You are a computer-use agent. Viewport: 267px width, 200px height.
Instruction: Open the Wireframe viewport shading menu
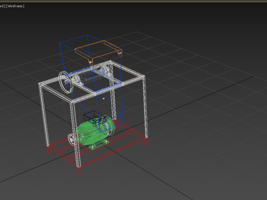[x=15, y=6]
